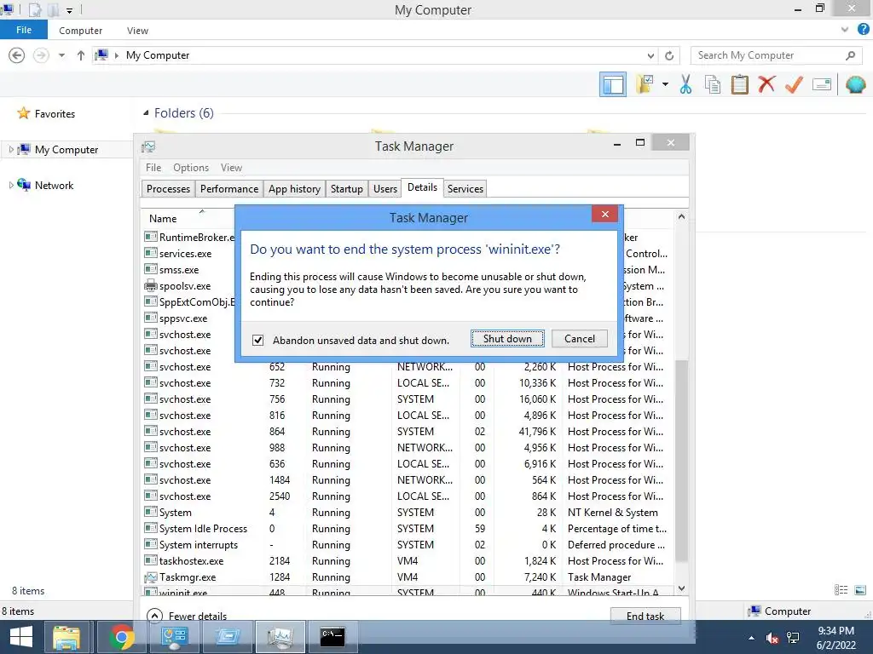This screenshot has width=873, height=654.
Task: Show hidden tray icons arrow
Action: click(x=751, y=638)
